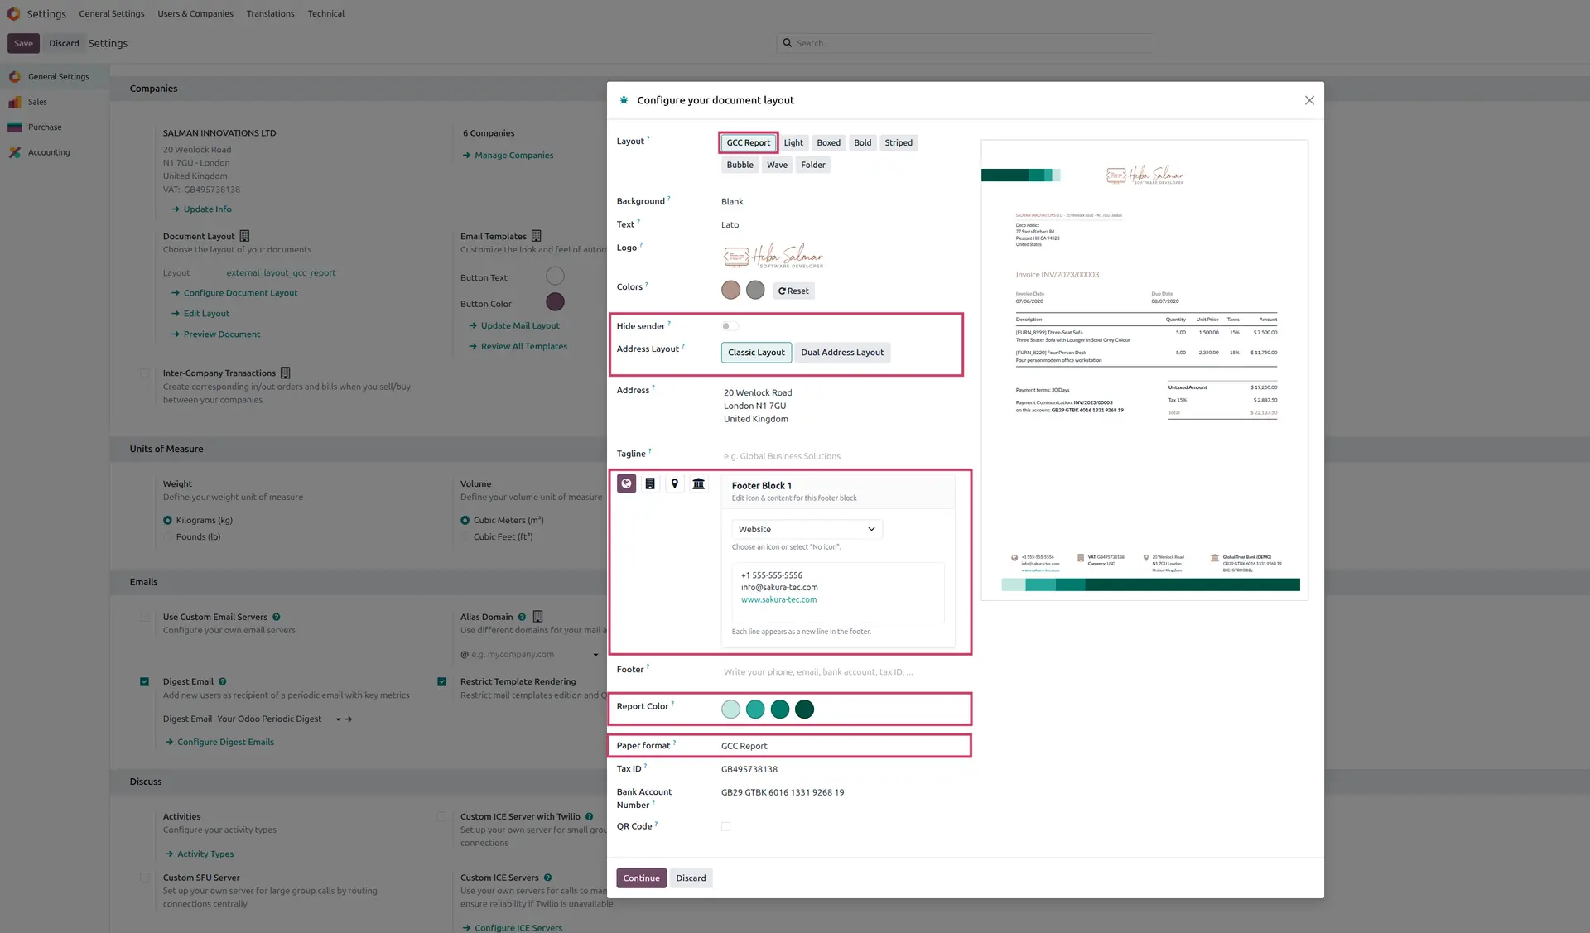Uncheck the Digest Email checkbox

click(145, 682)
